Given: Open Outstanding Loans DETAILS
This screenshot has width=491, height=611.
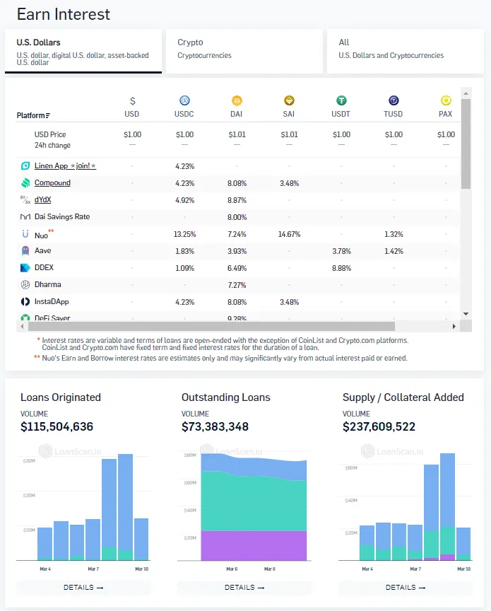Looking at the screenshot, I should [244, 587].
